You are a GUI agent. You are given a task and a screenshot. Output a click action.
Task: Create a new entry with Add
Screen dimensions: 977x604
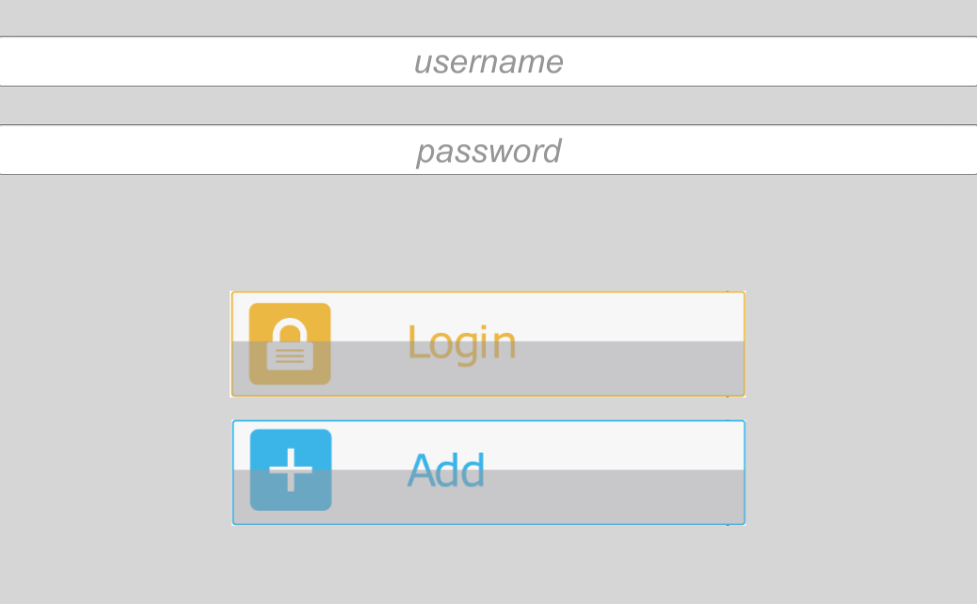[x=488, y=472]
